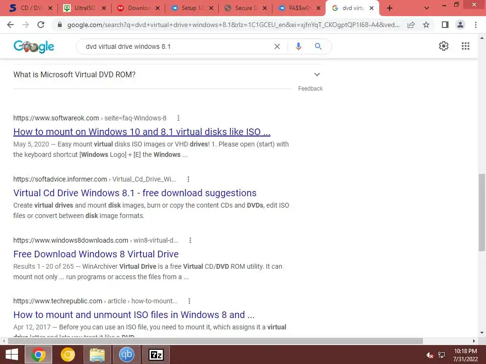The image size is (486, 364).
Task: Open 'Free Download Windows 8 Virtual Drive'
Action: click(x=96, y=254)
